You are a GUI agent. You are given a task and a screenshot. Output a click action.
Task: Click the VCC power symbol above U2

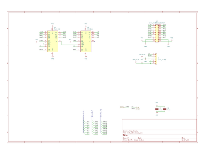(x=86, y=24)
